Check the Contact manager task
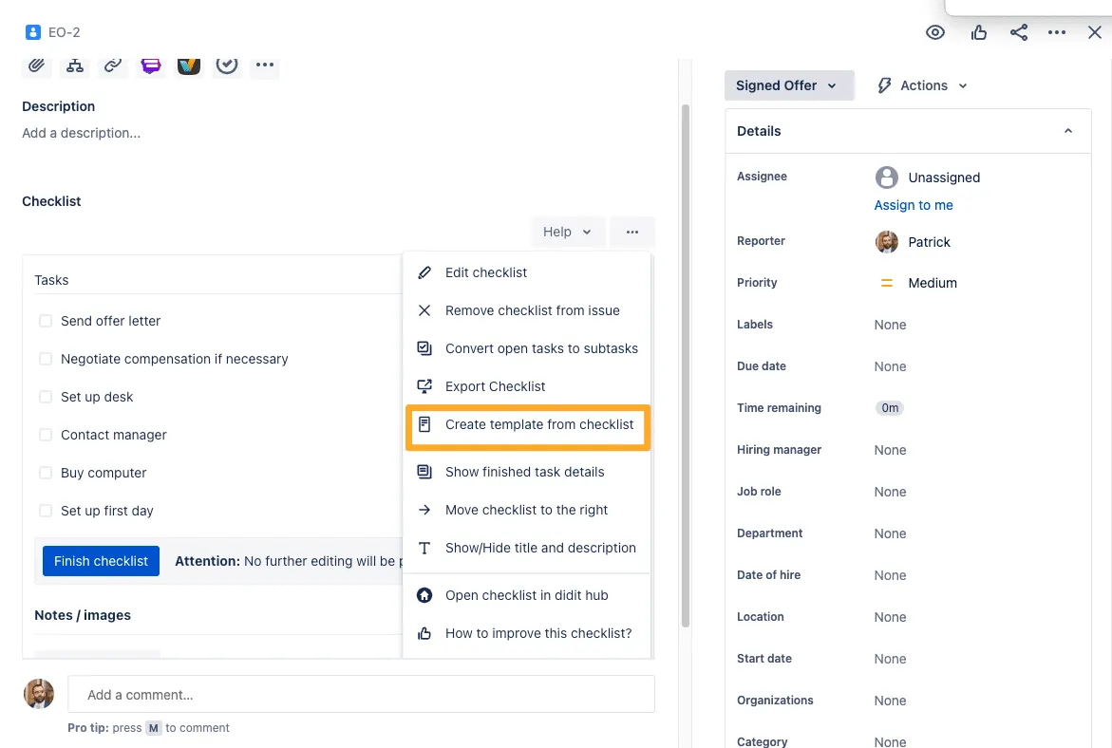Viewport: 1112px width, 748px height. (46, 435)
